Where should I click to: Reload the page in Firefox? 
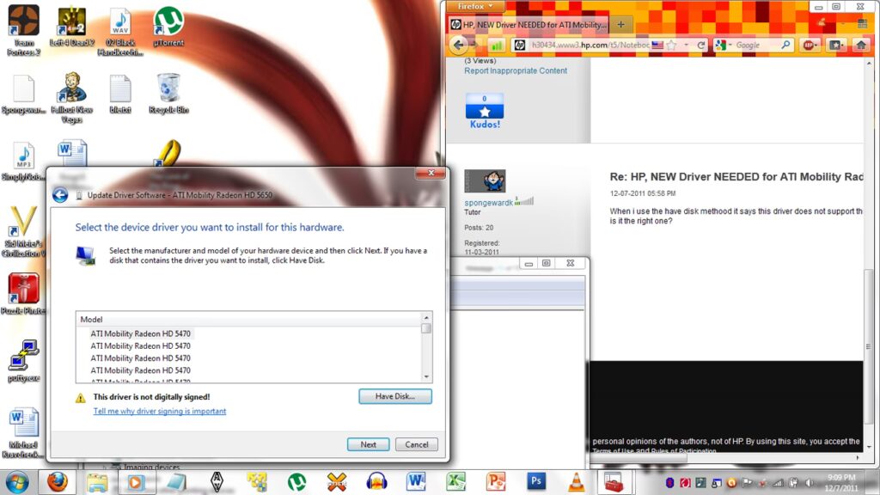click(x=701, y=45)
